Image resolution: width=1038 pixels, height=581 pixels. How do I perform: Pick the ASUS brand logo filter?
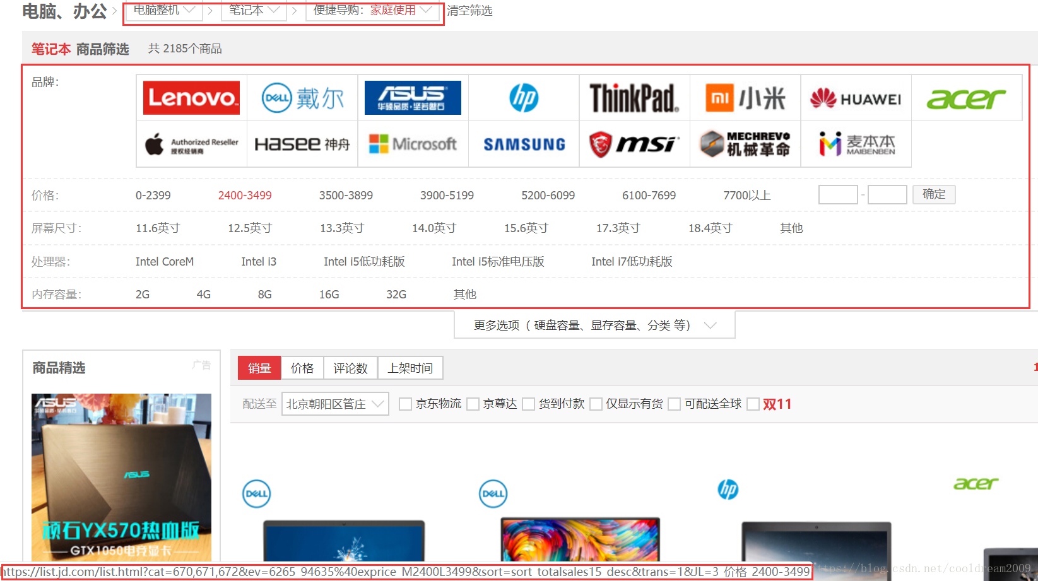(x=413, y=98)
